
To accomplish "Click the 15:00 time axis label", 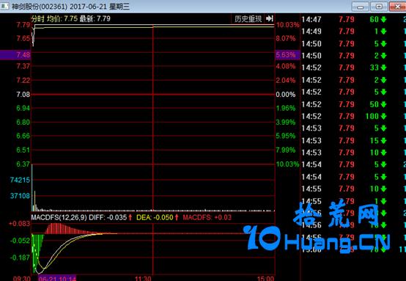I will (x=266, y=278).
